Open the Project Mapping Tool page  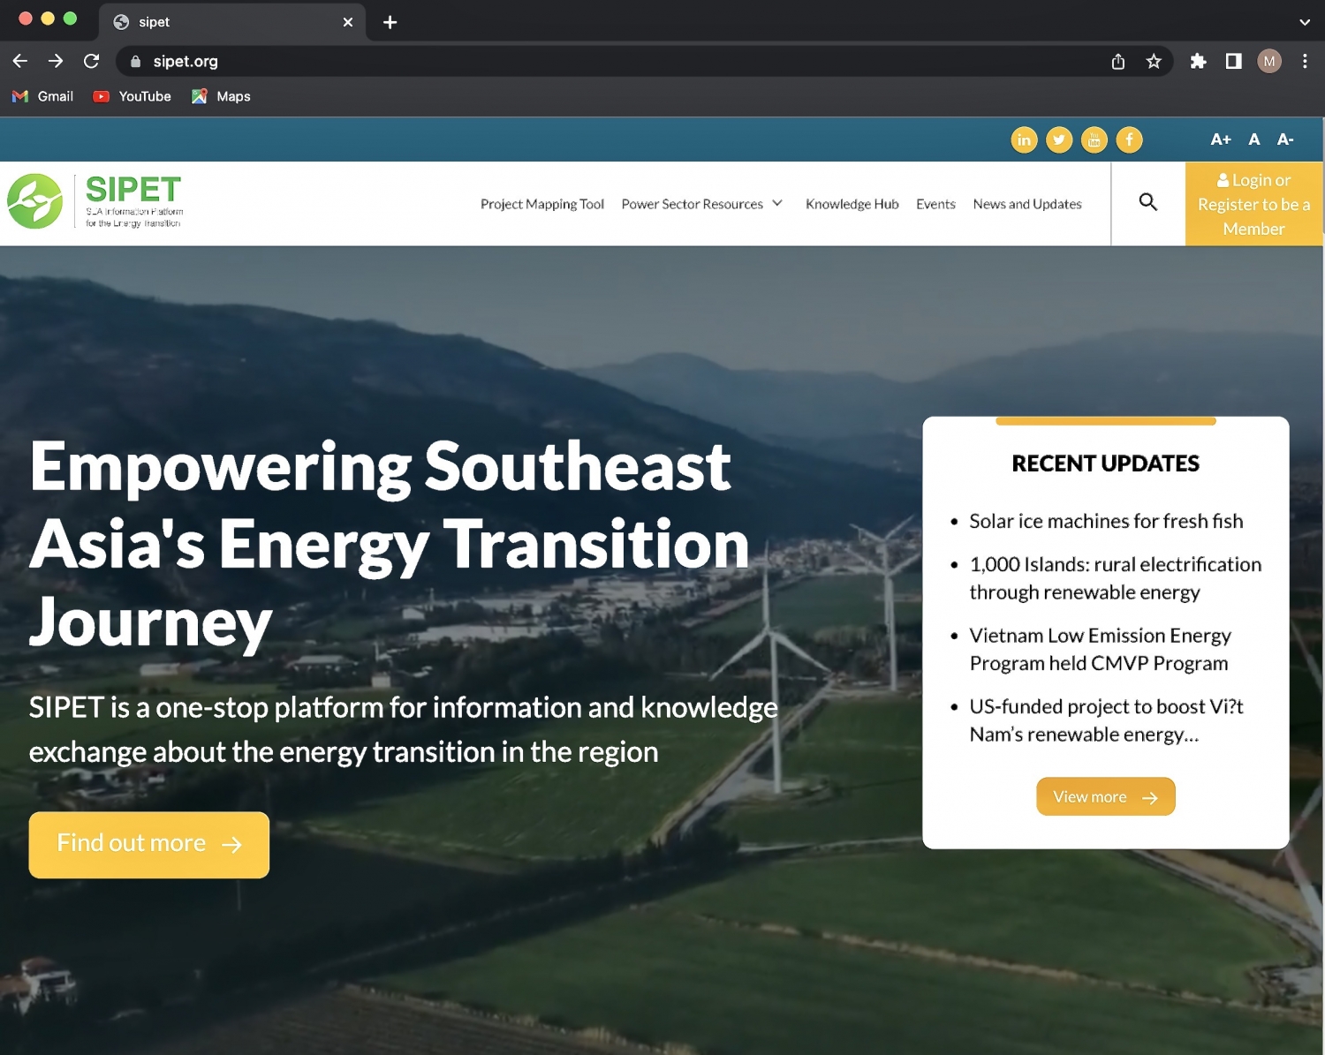tap(541, 204)
